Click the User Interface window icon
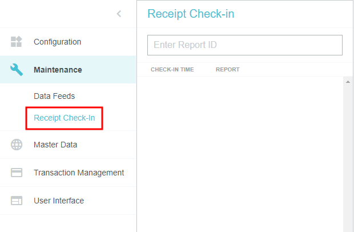 tap(17, 201)
